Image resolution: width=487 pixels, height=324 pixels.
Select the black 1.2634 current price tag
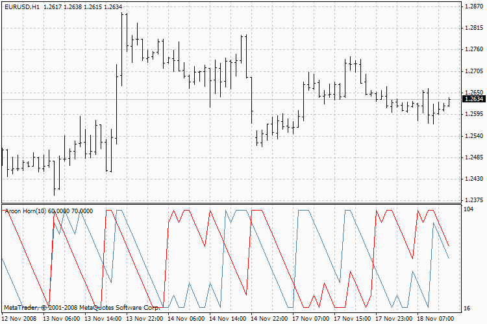click(x=473, y=99)
